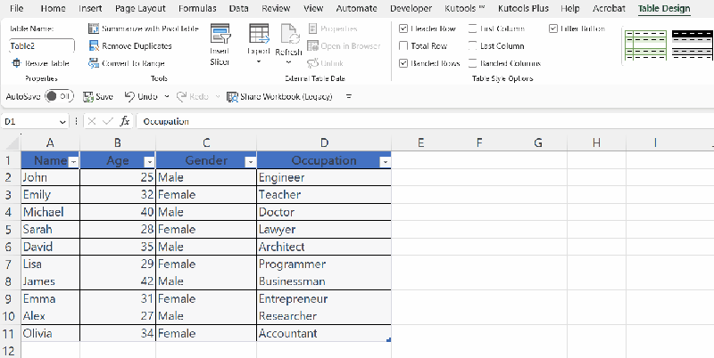The width and height of the screenshot is (714, 358).
Task: Switch to the Insert tab
Action: pyautogui.click(x=90, y=8)
